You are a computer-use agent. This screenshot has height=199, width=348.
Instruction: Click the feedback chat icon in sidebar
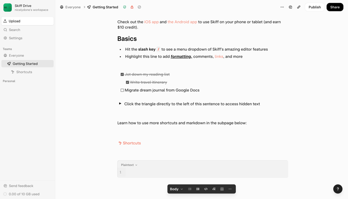click(5, 186)
